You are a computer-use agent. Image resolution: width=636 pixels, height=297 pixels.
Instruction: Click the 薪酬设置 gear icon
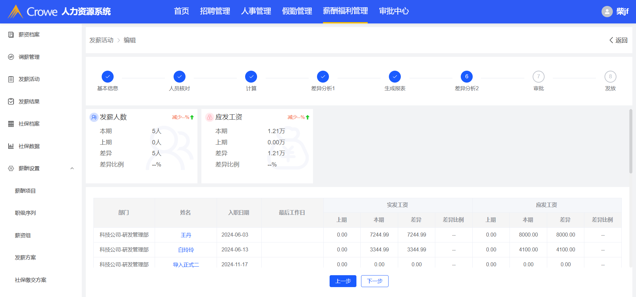tap(11, 168)
